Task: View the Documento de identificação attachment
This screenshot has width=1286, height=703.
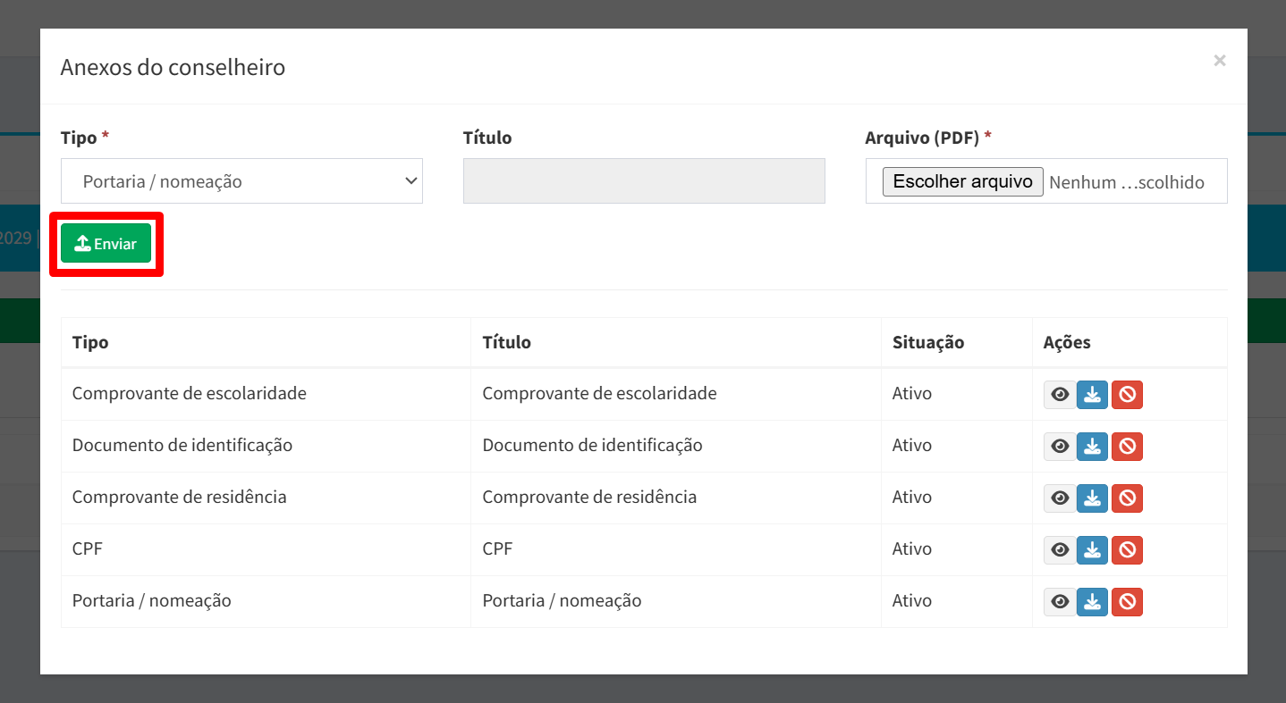Action: (x=1060, y=447)
